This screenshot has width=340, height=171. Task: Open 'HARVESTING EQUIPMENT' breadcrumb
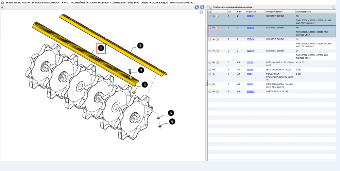48,3
